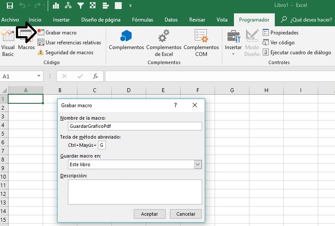Expand the Guardar macro en dropdown

click(x=198, y=164)
